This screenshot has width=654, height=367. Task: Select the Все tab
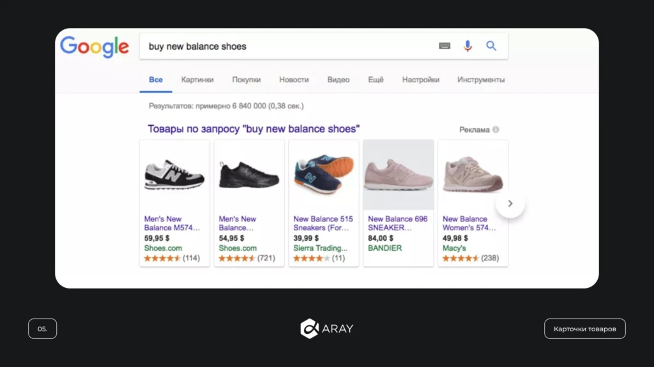pyautogui.click(x=156, y=80)
